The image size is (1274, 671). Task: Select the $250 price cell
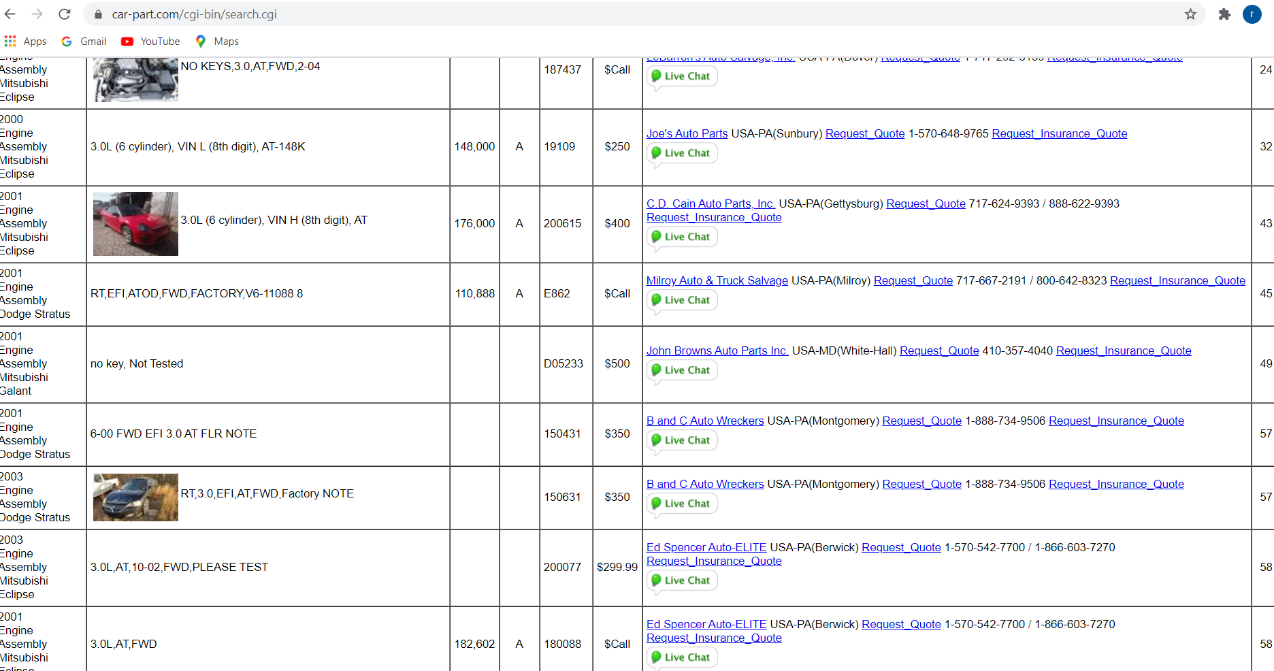click(x=617, y=147)
